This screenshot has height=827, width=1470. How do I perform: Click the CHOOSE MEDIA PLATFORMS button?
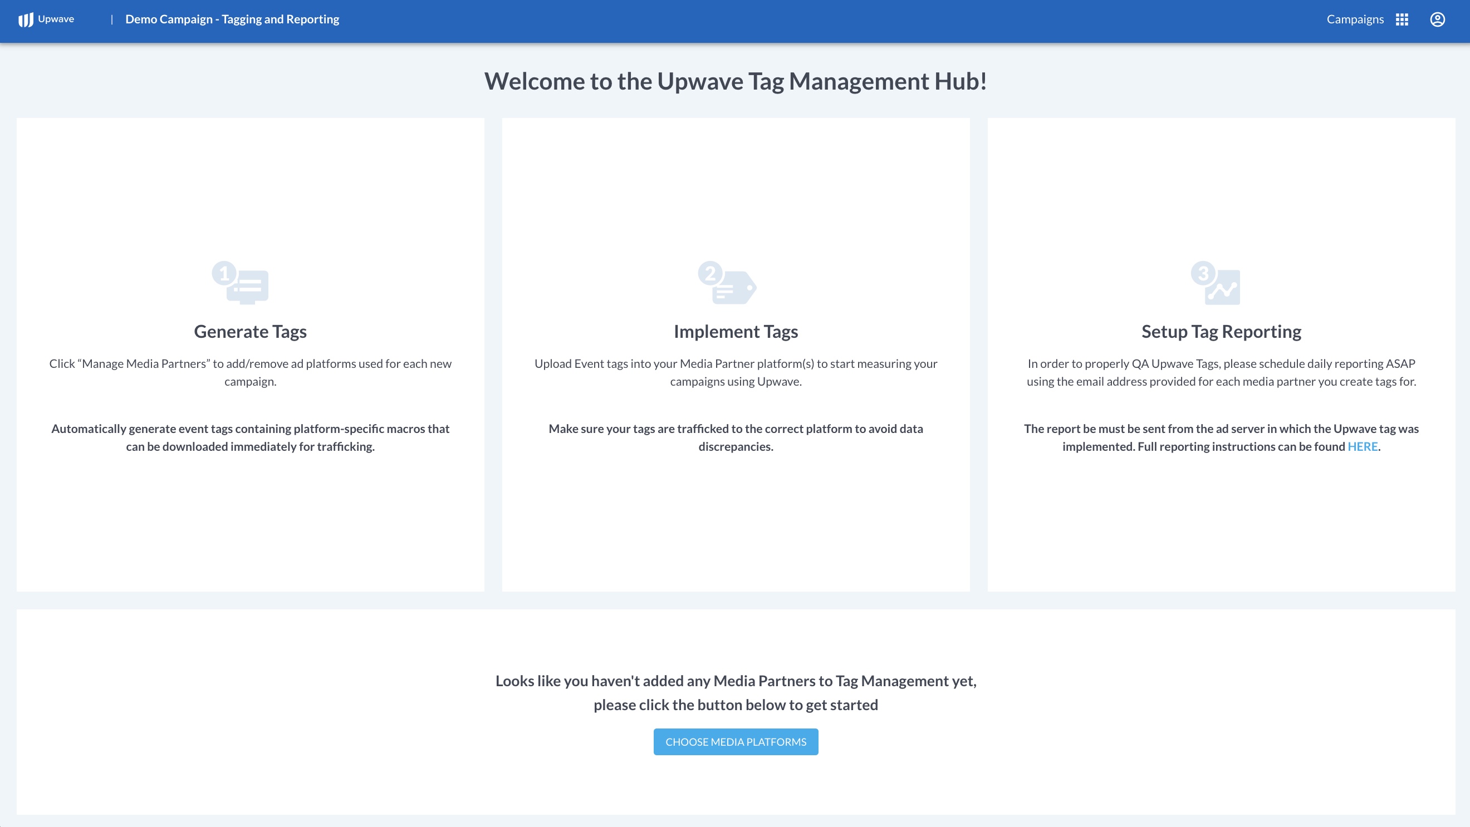pos(736,741)
